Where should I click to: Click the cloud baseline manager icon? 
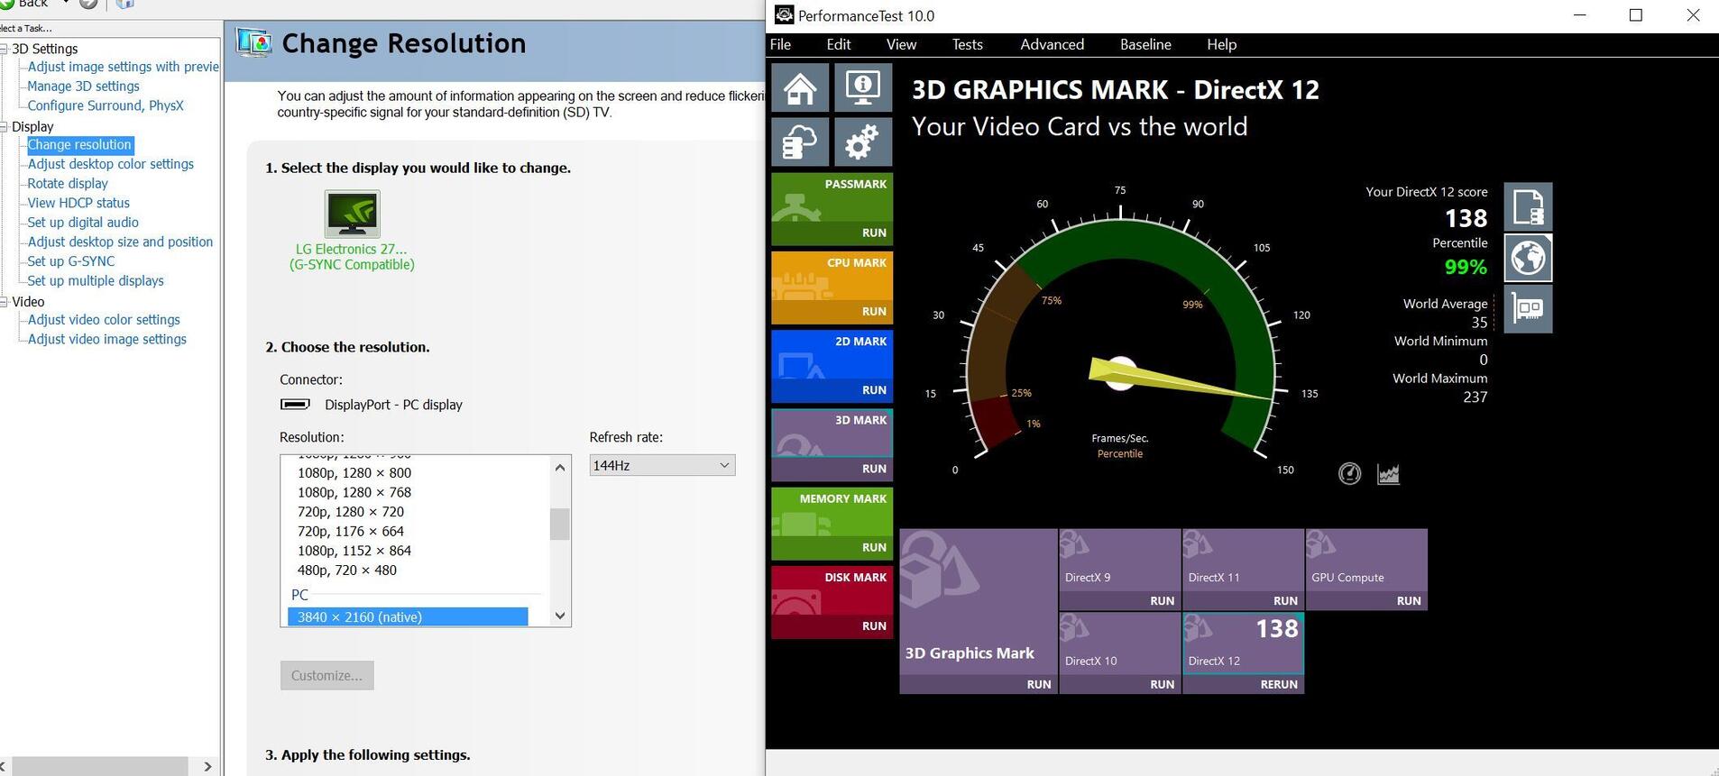point(800,142)
